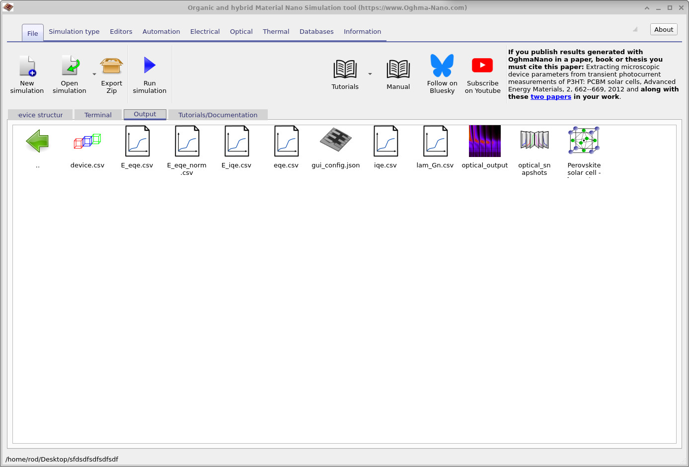Select the device.csv file icon
Image resolution: width=689 pixels, height=467 pixels.
(x=87, y=142)
